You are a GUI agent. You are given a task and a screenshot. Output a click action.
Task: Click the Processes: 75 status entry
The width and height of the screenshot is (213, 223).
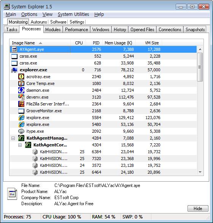[17, 217]
